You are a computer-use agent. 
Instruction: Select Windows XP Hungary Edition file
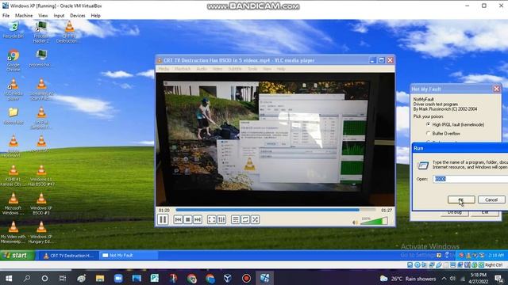[41, 232]
